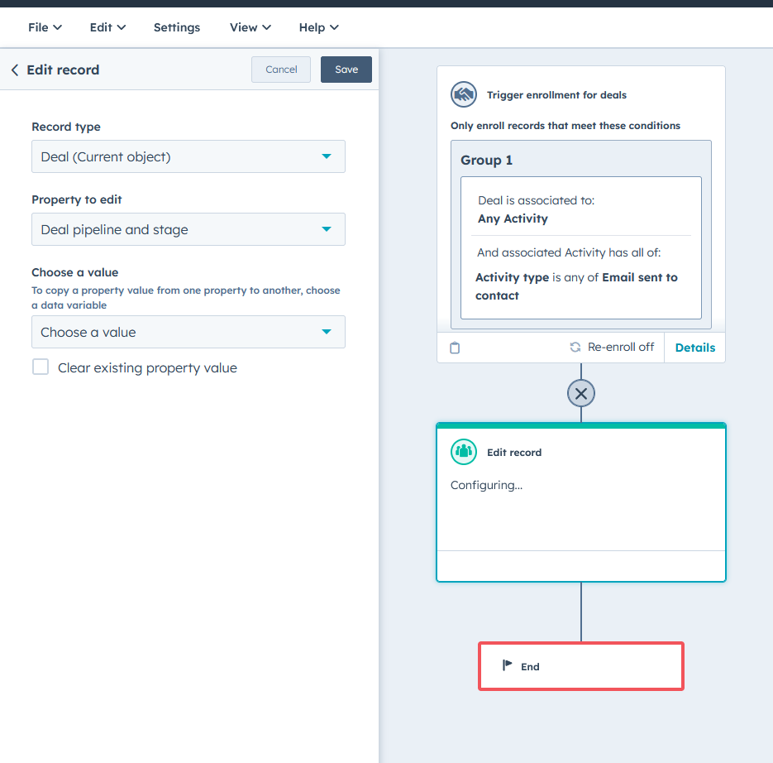Click the re-enroll refresh arrows icon
The image size is (773, 763).
(576, 347)
